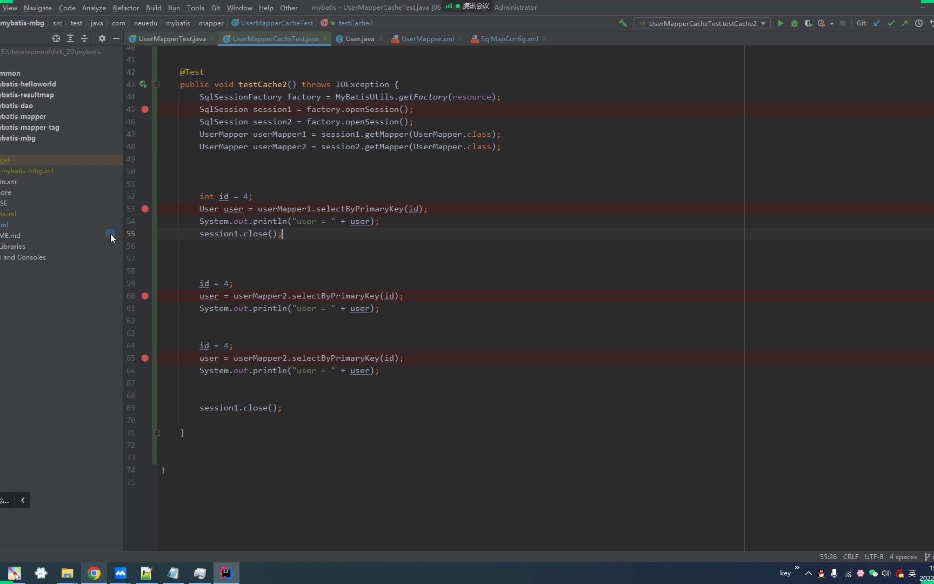This screenshot has width=934, height=584.
Task: Open Chrome from the Windows taskbar
Action: point(94,573)
